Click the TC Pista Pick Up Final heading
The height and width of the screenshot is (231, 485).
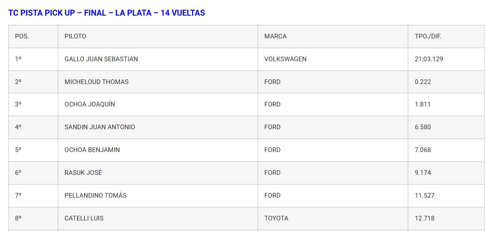[x=107, y=13]
